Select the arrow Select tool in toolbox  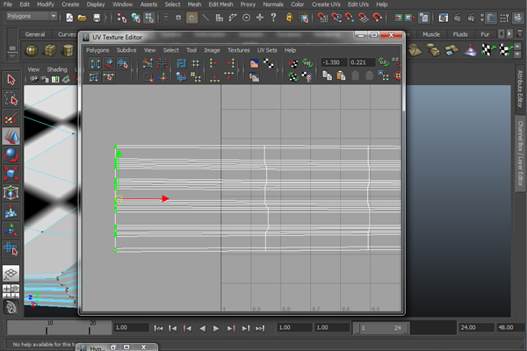click(11, 80)
